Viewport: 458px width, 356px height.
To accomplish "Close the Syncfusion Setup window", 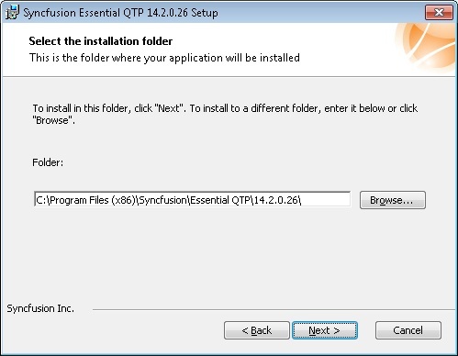I will pos(439,12).
